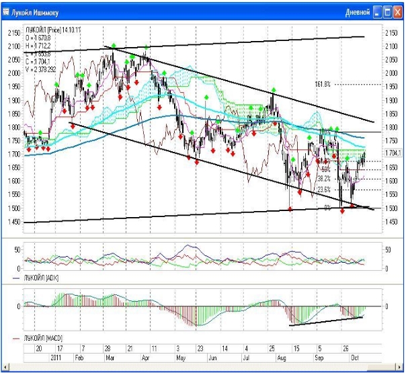Click the 'May' month label
The width and height of the screenshot is (406, 373).
[181, 358]
